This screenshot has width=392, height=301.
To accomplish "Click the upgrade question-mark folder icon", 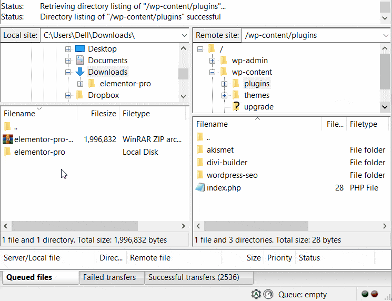I will [236, 106].
